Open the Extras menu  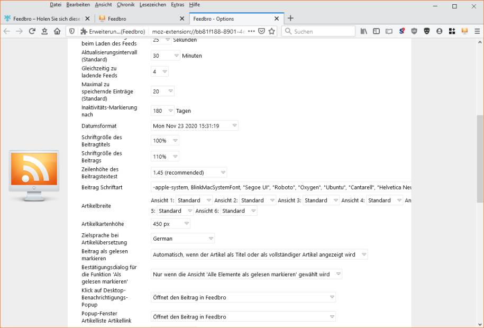(x=178, y=5)
